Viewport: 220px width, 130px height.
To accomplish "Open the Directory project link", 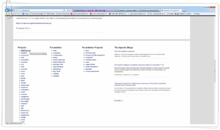I will point(25,113).
